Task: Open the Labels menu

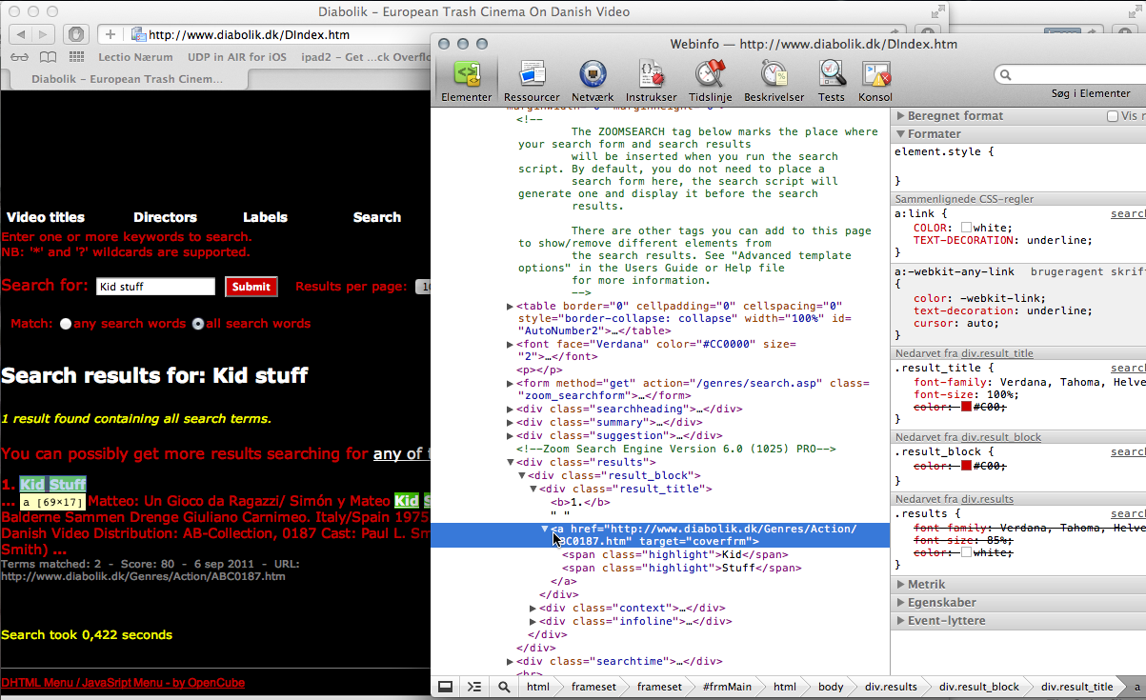Action: point(265,217)
